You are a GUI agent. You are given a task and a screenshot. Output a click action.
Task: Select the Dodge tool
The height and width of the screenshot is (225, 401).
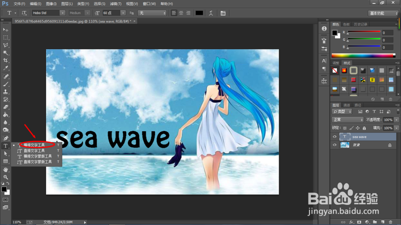tap(5, 130)
